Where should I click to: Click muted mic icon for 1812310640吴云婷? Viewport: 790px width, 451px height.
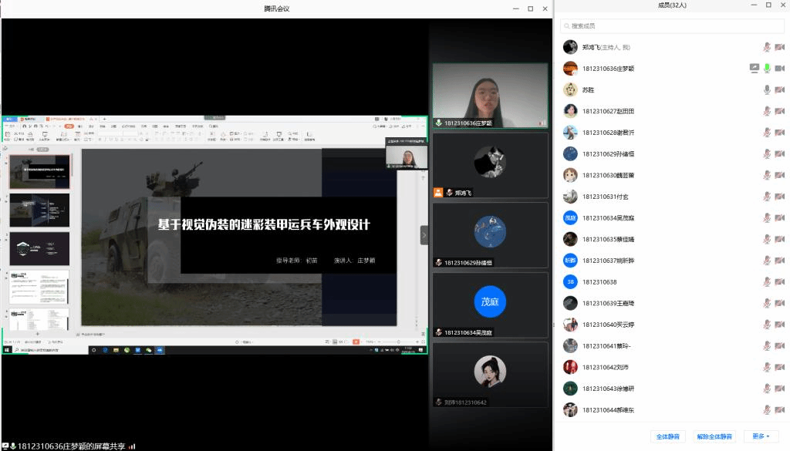tap(767, 325)
